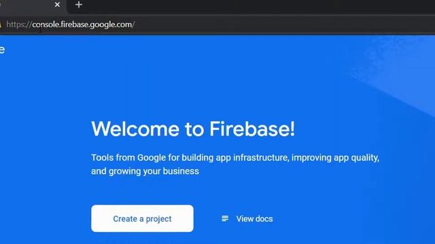The height and width of the screenshot is (244, 435).
Task: Click console.firebase.google.com domain text
Action: [82, 24]
